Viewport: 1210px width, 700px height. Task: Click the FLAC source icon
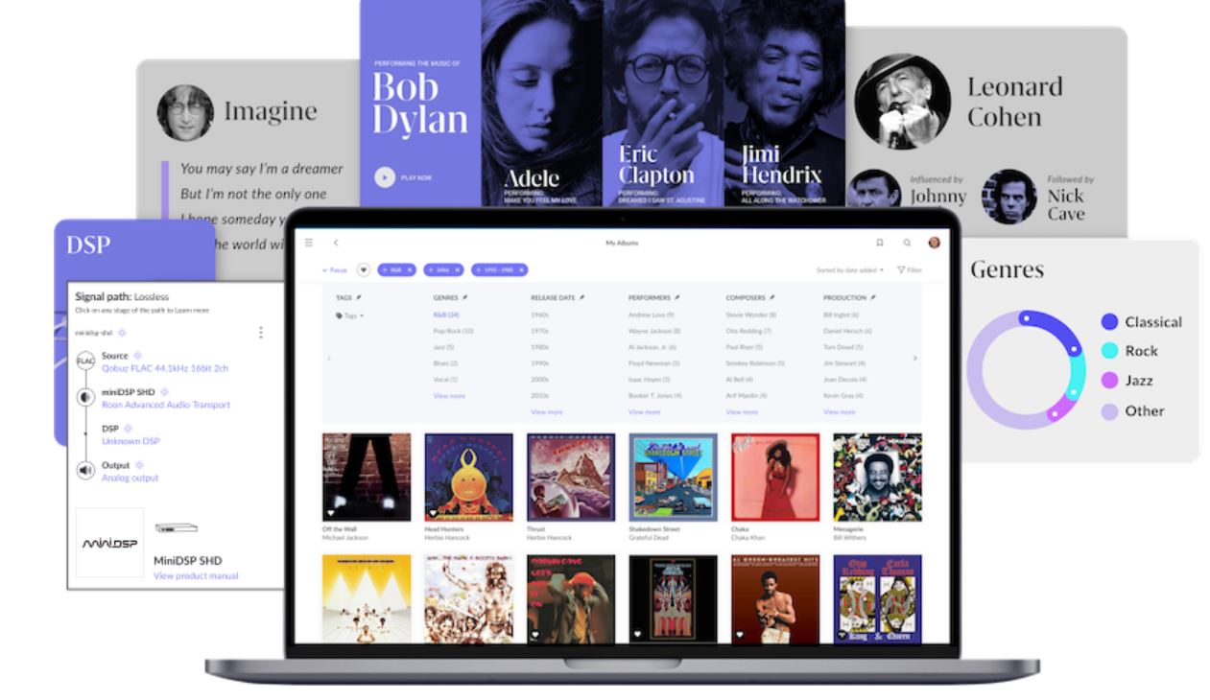pos(84,362)
